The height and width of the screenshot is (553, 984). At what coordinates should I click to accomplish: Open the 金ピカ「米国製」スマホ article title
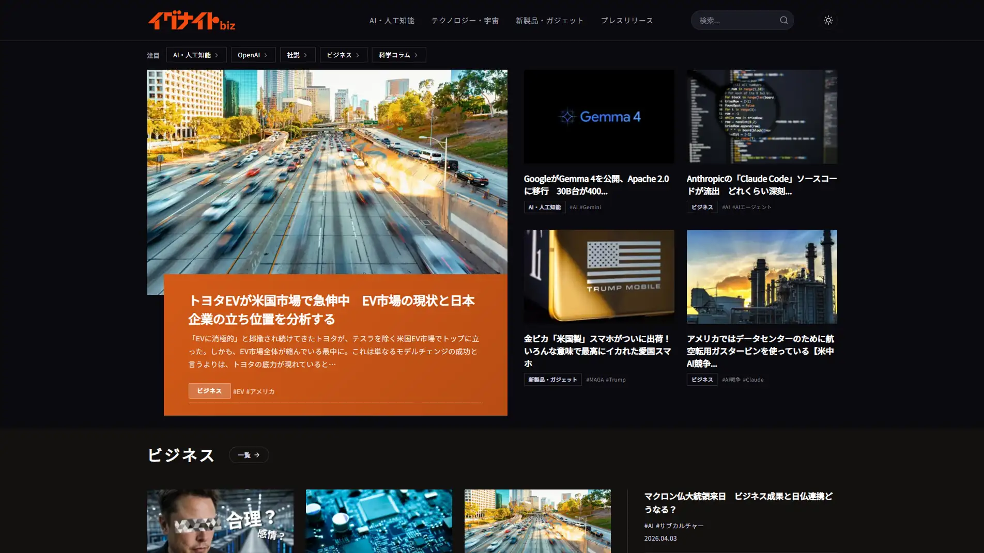(597, 351)
